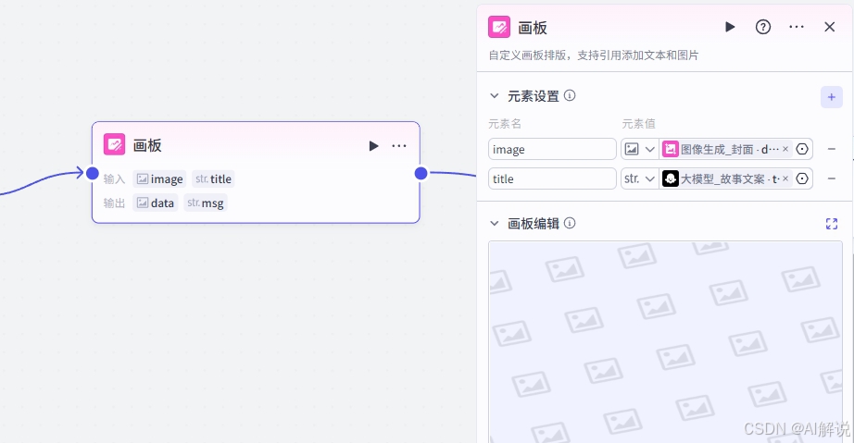Click the 画板 title on the canvas node

tap(147, 145)
